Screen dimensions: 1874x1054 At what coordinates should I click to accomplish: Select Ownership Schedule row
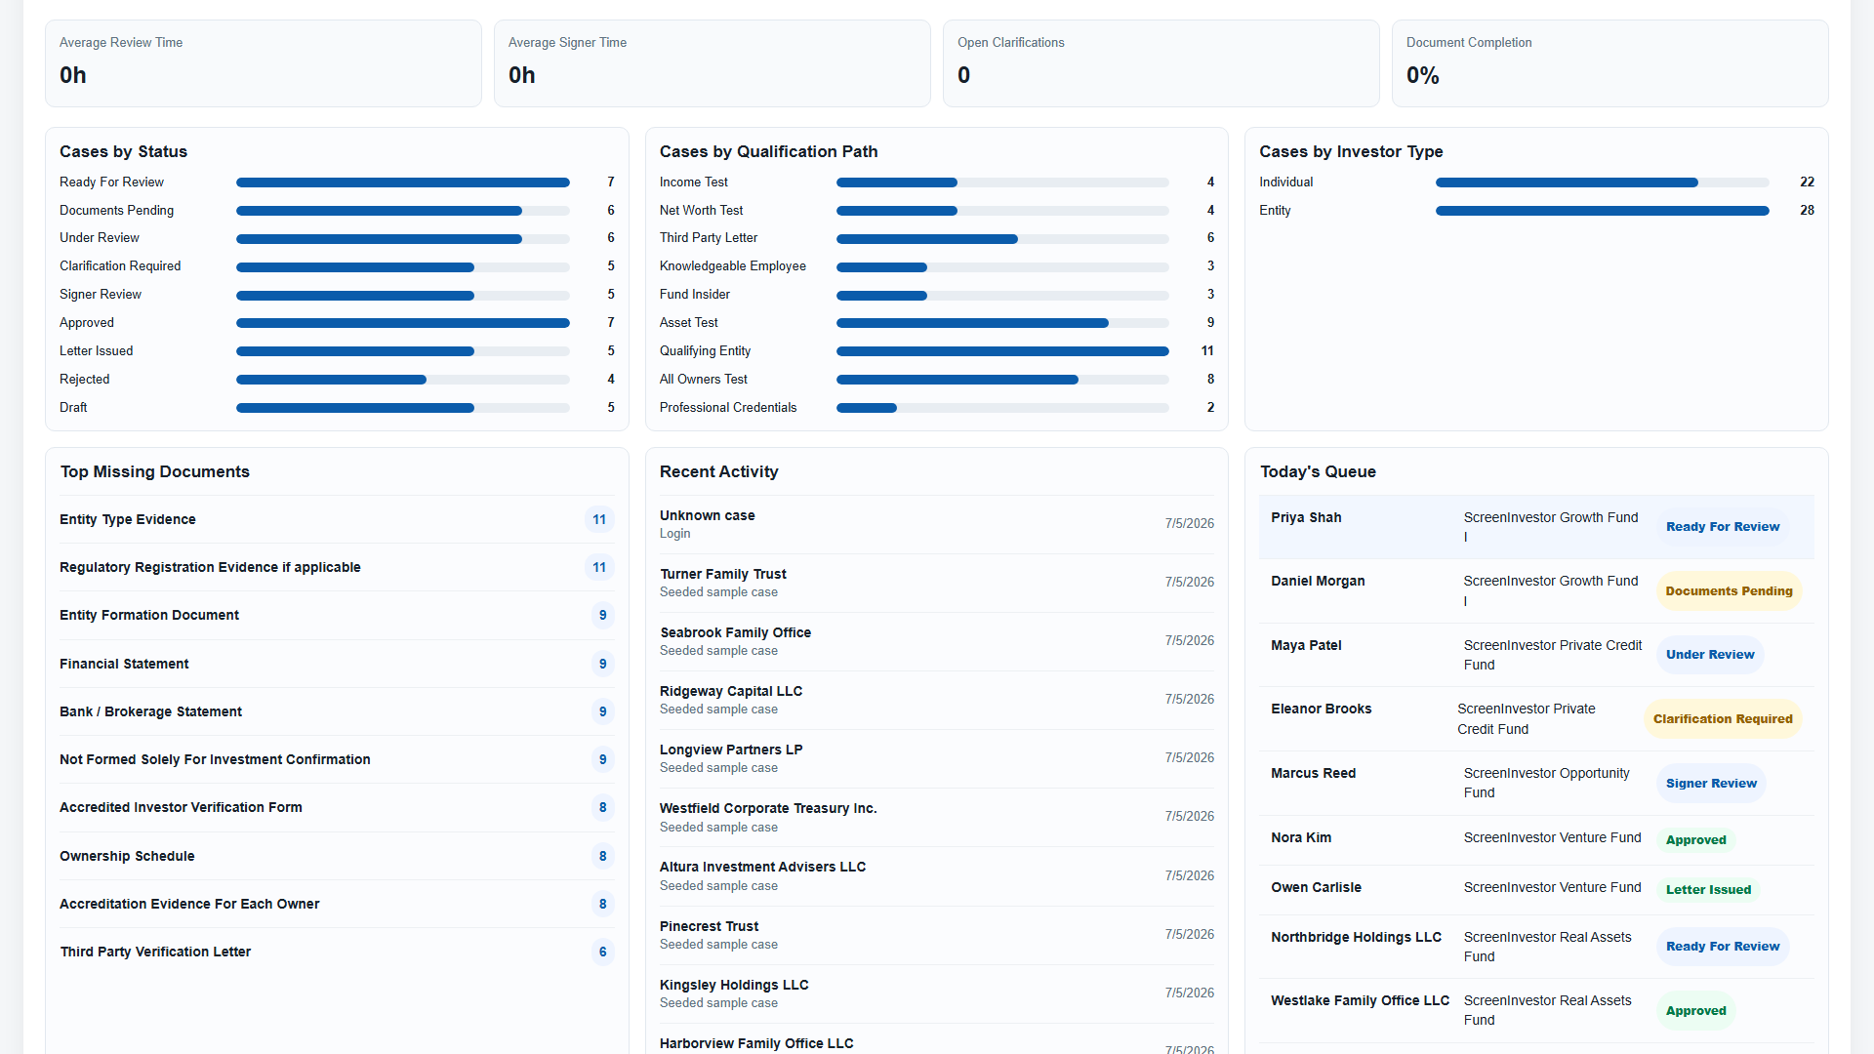point(337,857)
